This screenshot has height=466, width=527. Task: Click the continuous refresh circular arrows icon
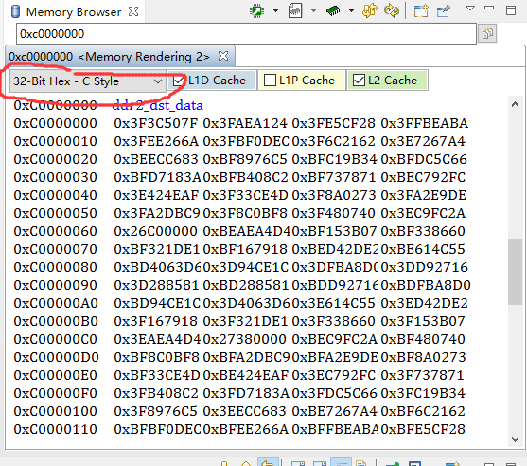click(392, 10)
